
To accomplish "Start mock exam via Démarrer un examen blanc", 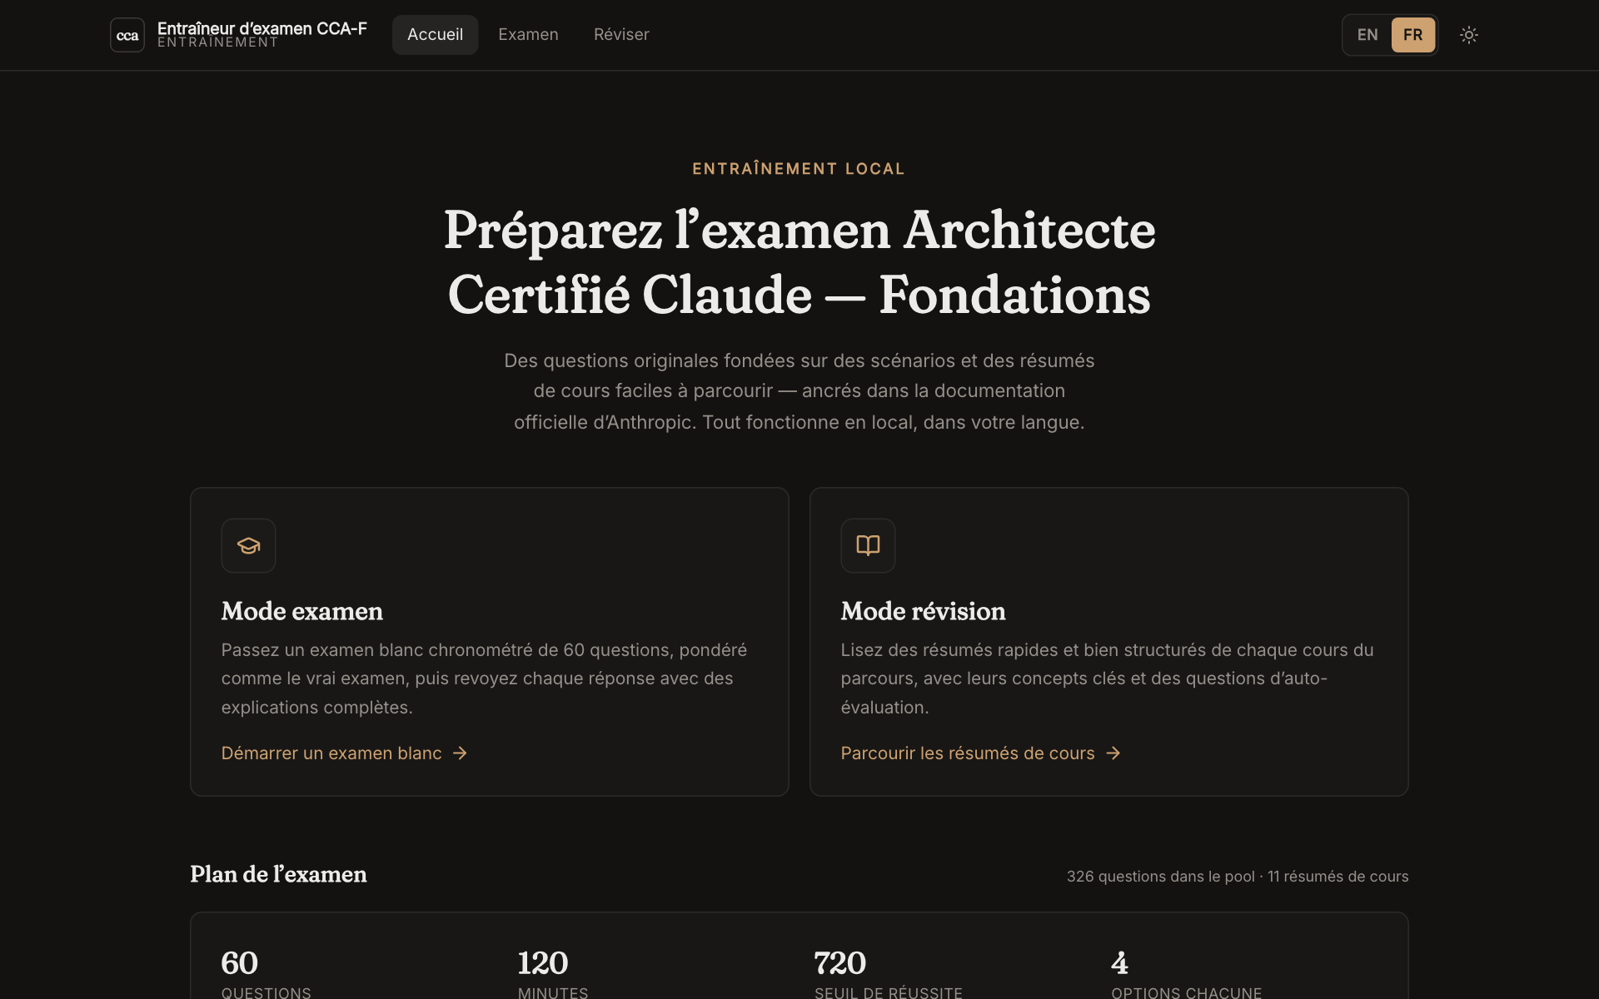I will point(345,753).
